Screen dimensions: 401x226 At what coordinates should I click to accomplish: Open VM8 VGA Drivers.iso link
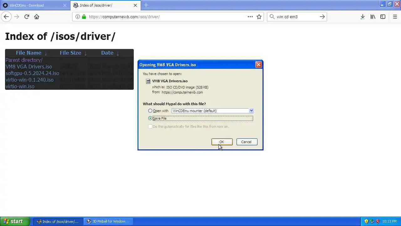[x=29, y=67]
